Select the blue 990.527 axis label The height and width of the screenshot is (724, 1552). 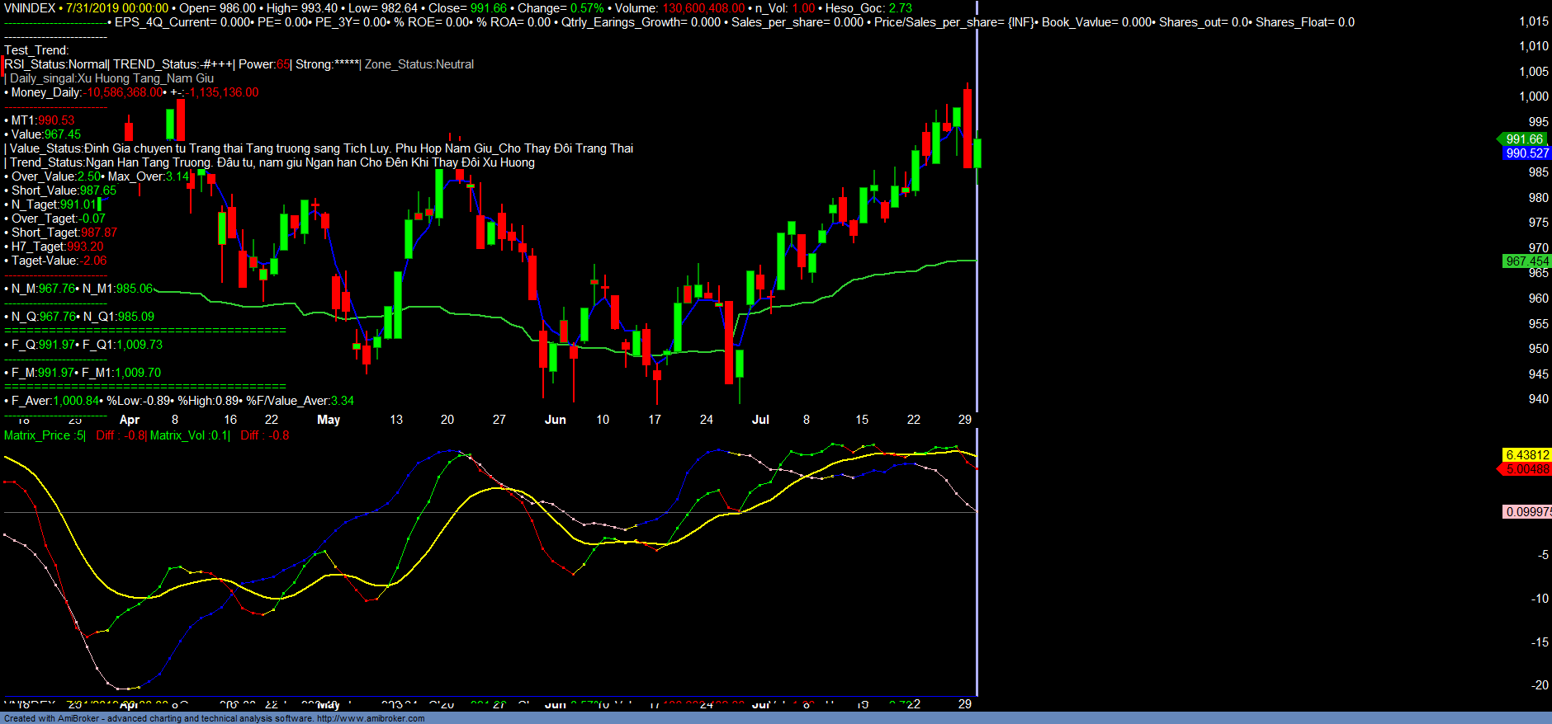point(1526,153)
